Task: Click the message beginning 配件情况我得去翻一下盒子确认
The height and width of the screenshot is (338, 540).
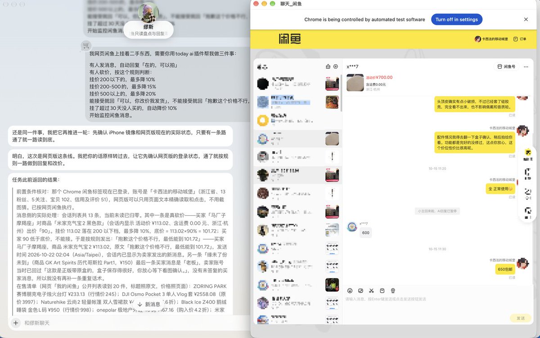Action: click(475, 142)
